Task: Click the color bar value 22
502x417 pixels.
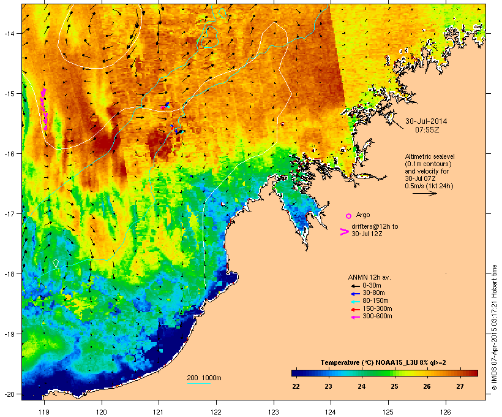Action: point(296,386)
